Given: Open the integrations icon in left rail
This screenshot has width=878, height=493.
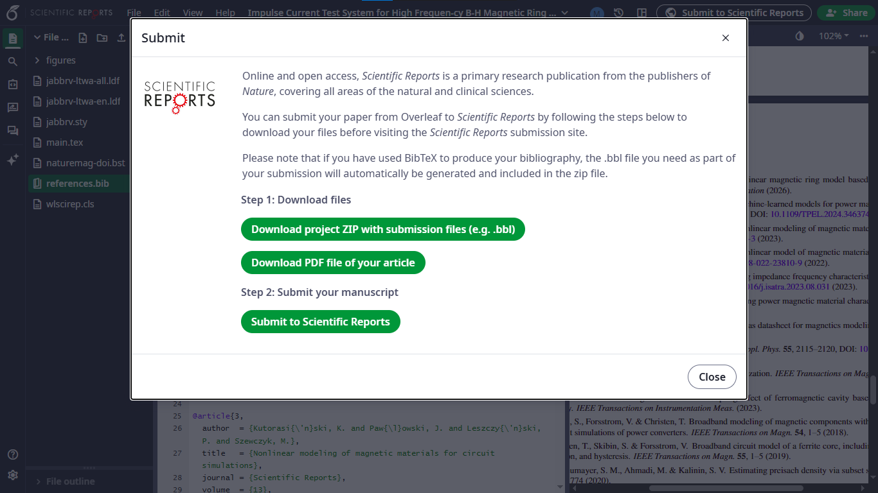Looking at the screenshot, I should click(x=12, y=85).
